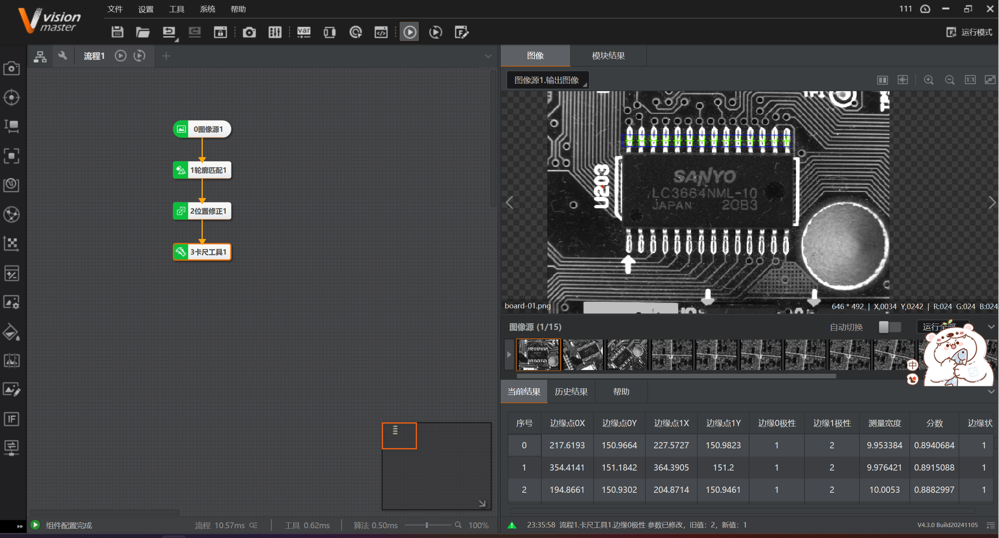Open the global variable (var) icon

coord(304,32)
